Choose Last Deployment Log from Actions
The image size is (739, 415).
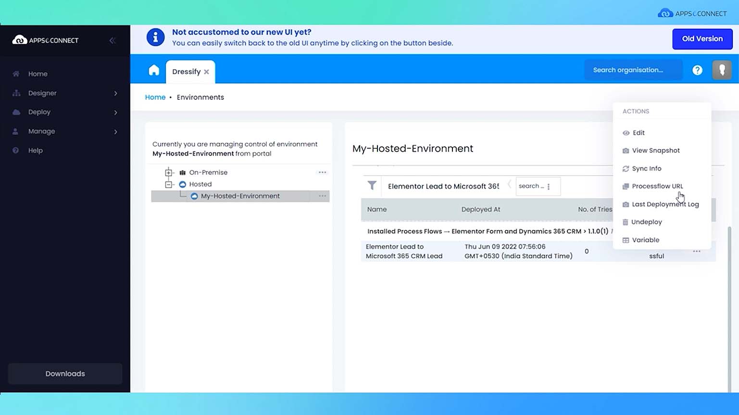[x=665, y=204]
